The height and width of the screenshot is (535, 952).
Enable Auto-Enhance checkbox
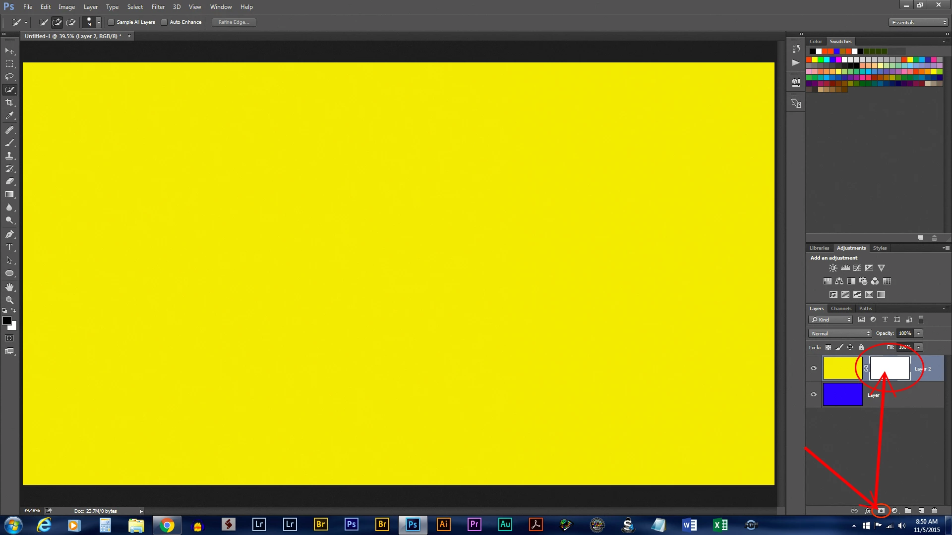pyautogui.click(x=164, y=22)
